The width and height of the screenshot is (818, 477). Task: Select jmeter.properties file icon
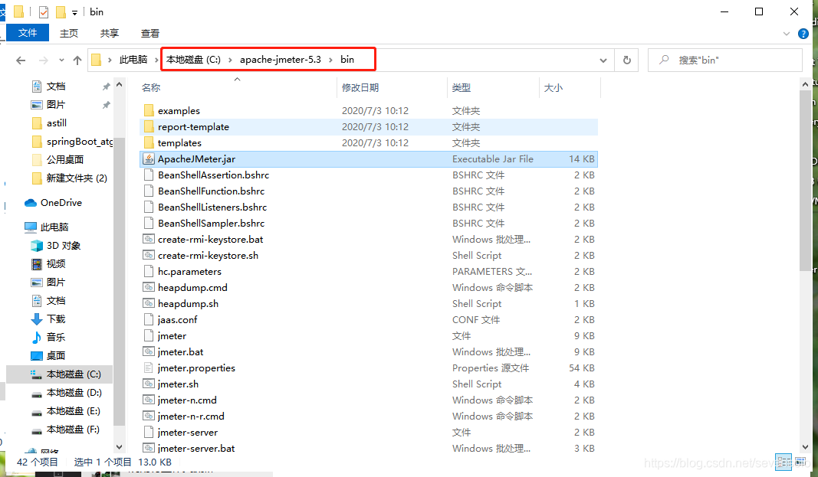pyautogui.click(x=149, y=368)
